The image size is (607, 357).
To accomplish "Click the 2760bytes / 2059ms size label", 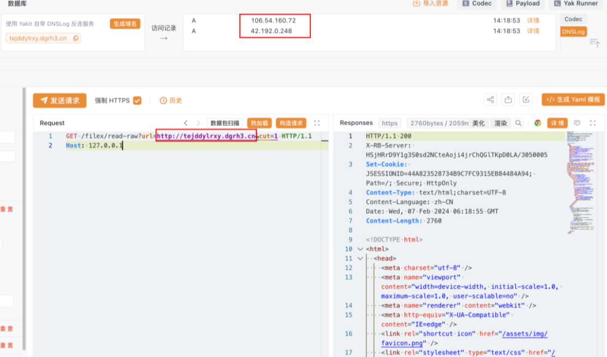I will (439, 123).
